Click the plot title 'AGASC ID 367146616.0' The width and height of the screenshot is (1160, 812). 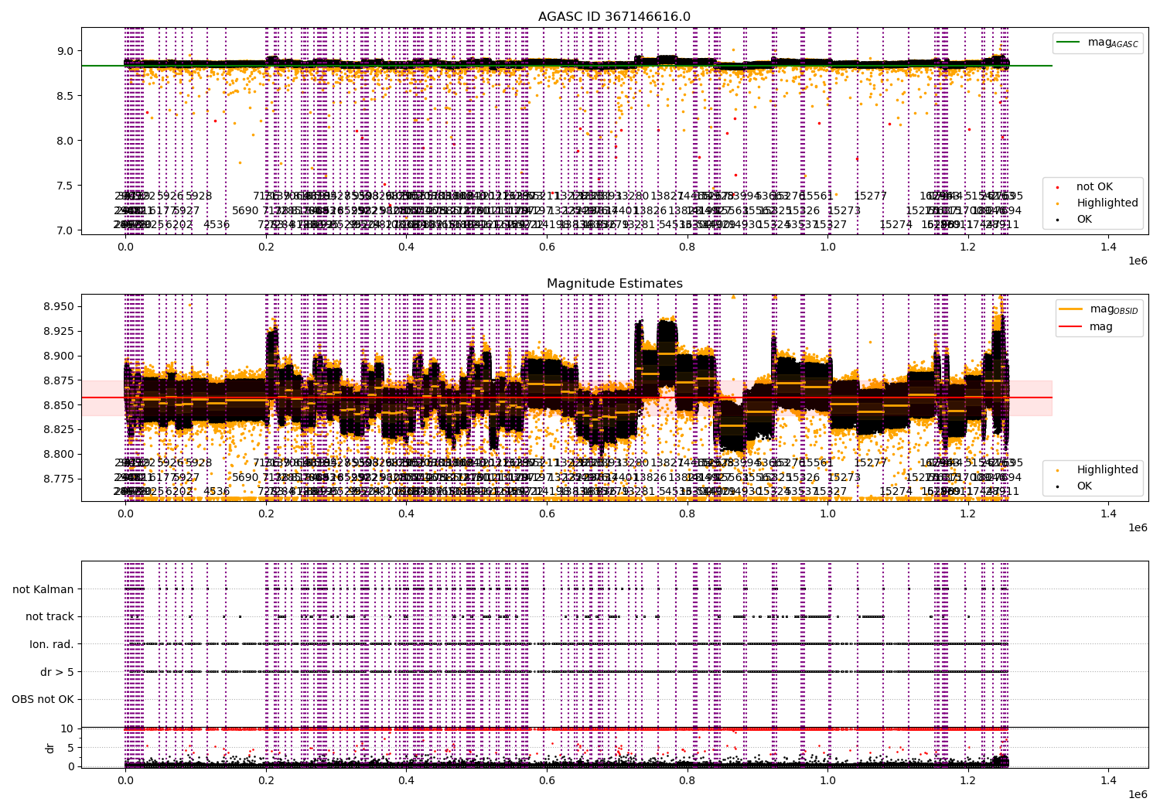[615, 16]
